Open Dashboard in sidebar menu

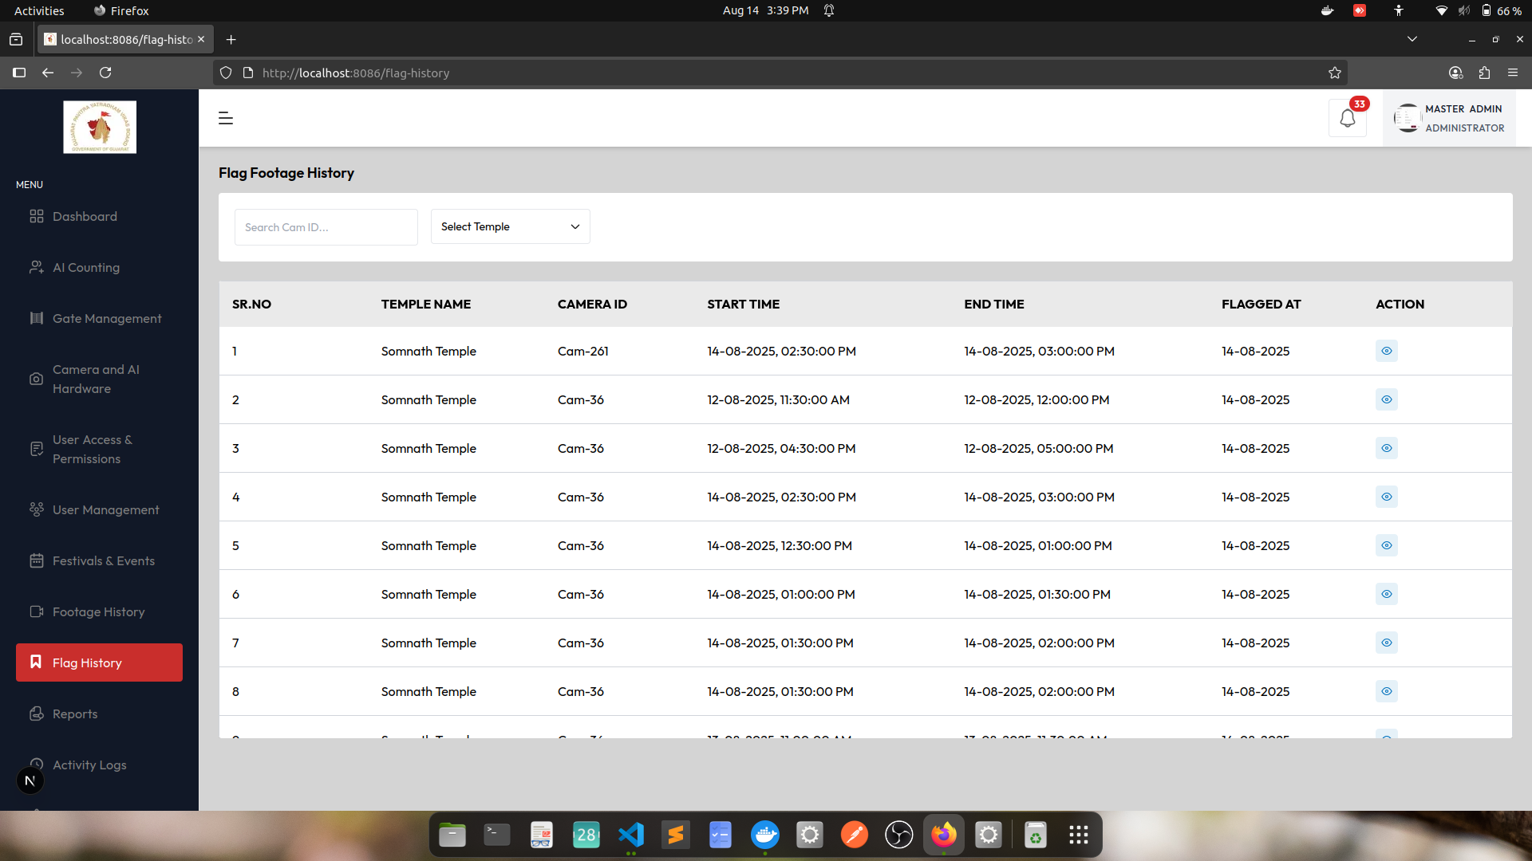85,216
